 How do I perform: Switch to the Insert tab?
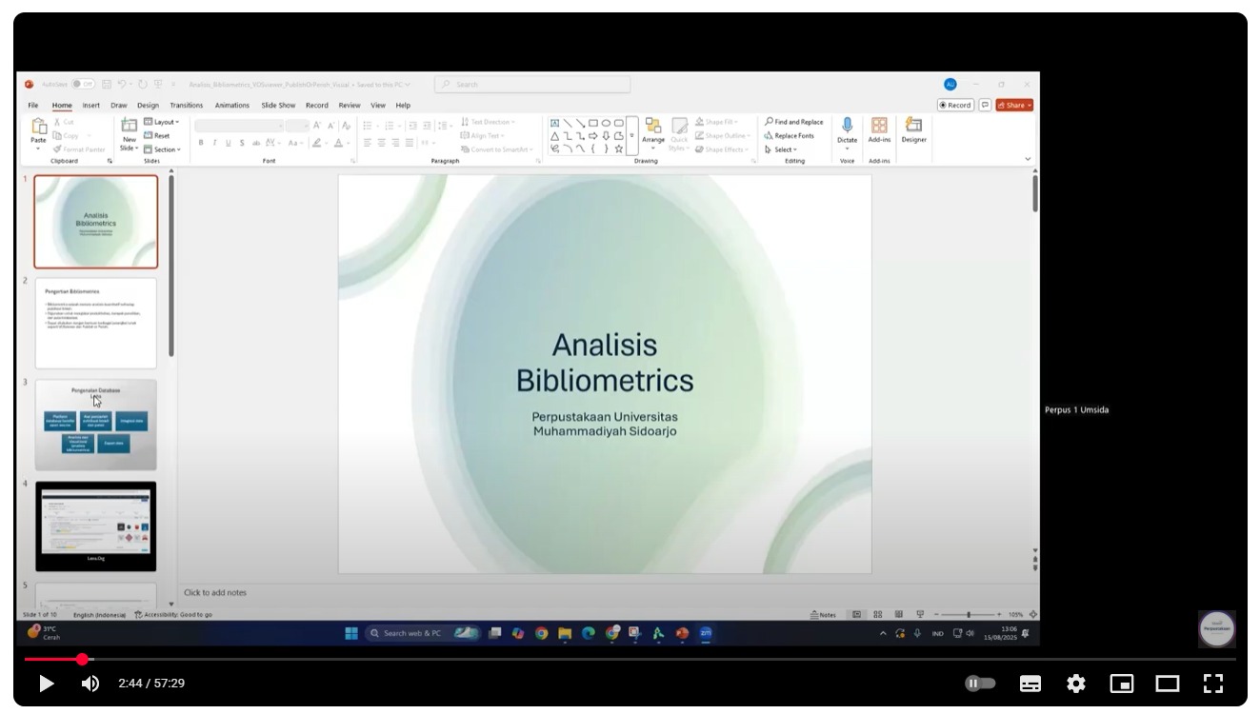(90, 106)
